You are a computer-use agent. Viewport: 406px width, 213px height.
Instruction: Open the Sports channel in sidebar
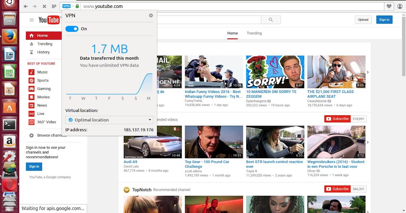pyautogui.click(x=43, y=80)
